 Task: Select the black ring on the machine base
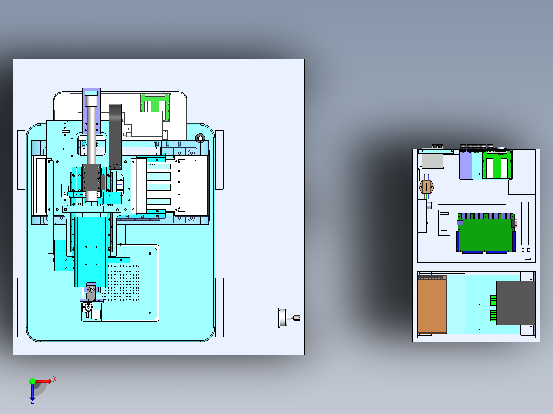tap(200, 138)
